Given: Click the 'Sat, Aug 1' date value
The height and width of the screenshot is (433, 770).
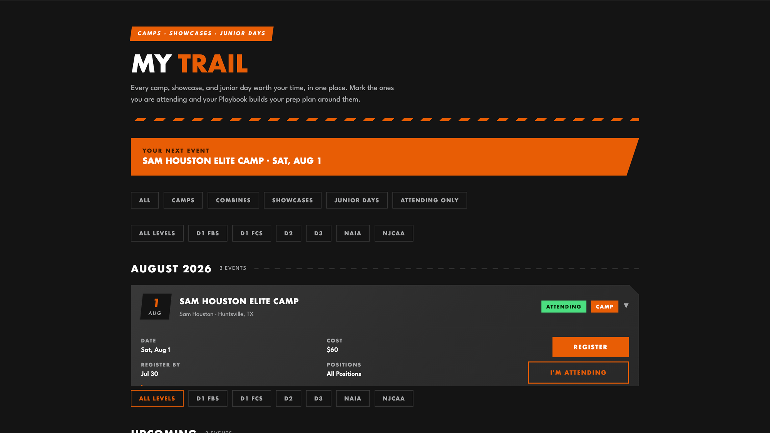Looking at the screenshot, I should 156,350.
